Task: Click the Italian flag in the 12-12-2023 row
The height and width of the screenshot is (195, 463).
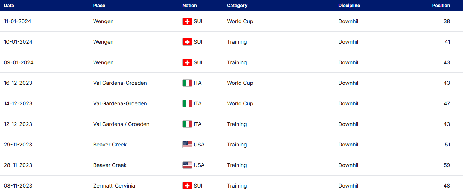Action: (x=187, y=124)
